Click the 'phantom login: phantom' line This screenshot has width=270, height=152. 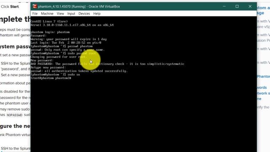50,32
